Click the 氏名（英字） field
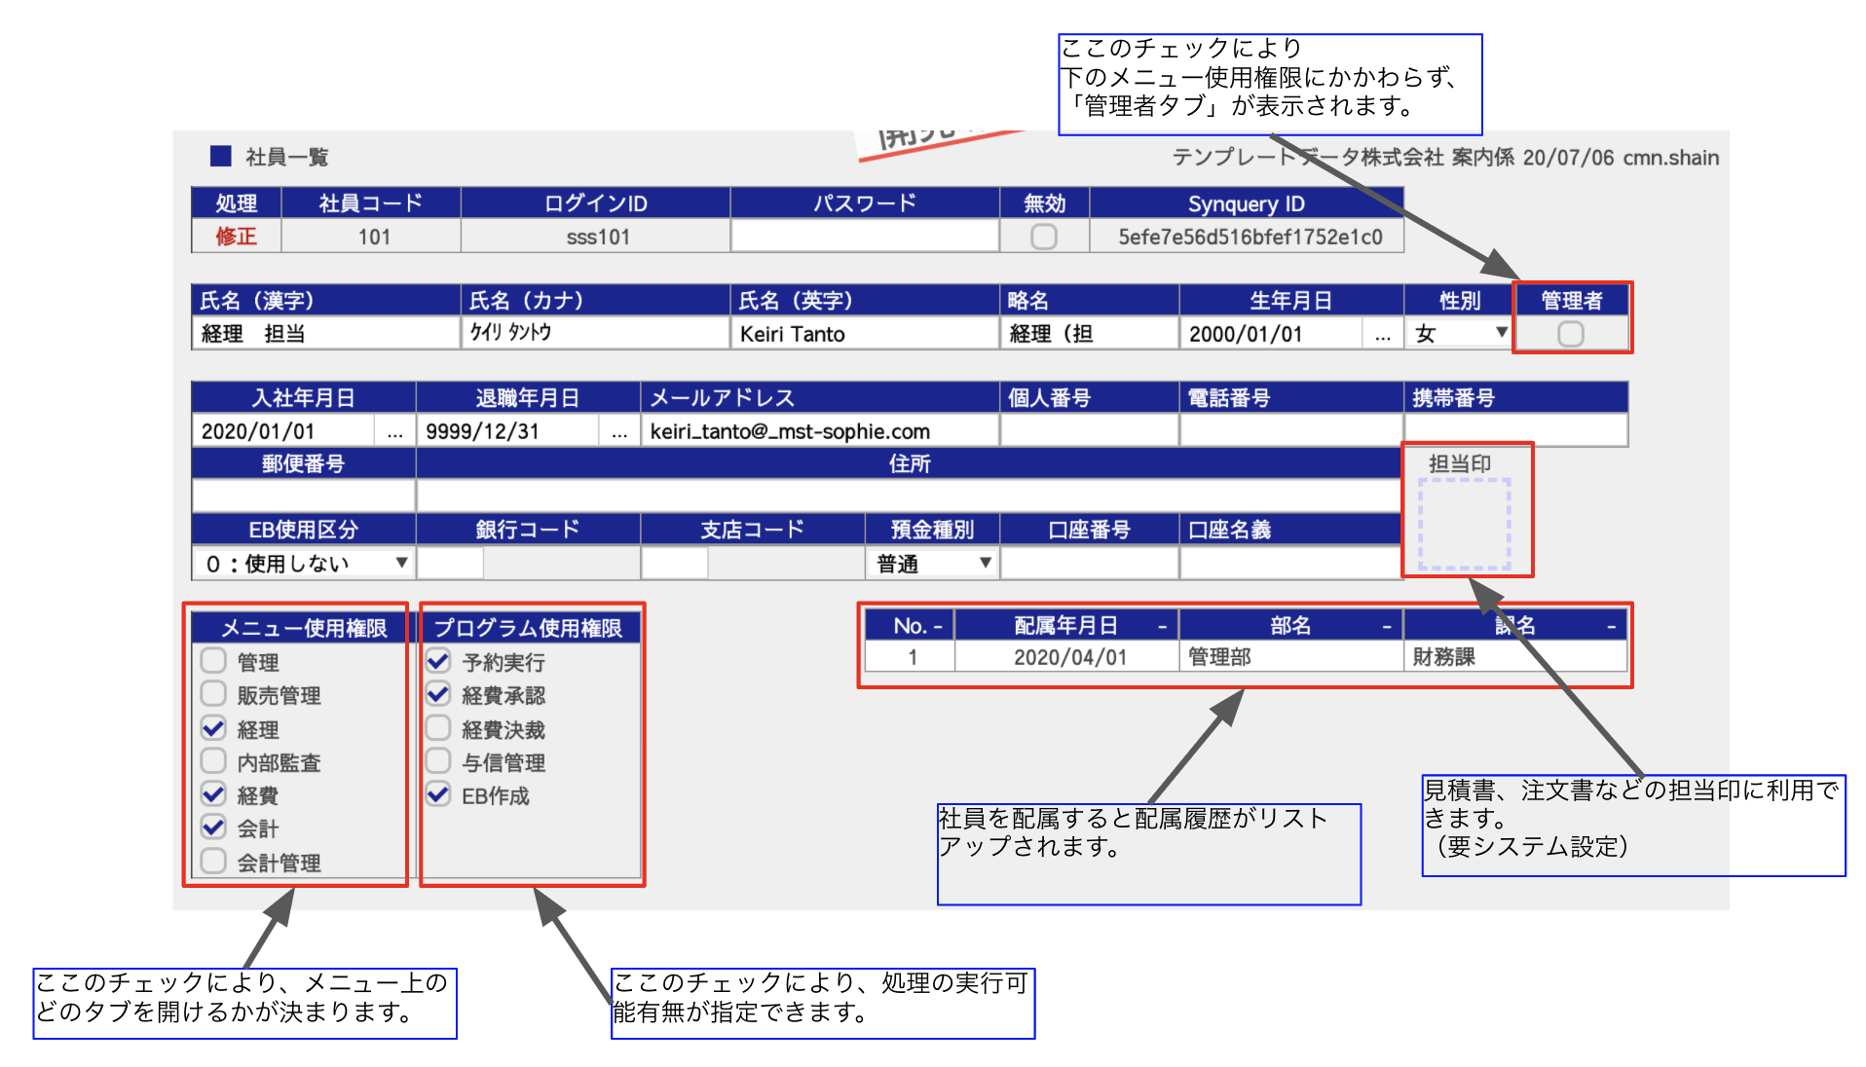The width and height of the screenshot is (1866, 1067). point(865,334)
